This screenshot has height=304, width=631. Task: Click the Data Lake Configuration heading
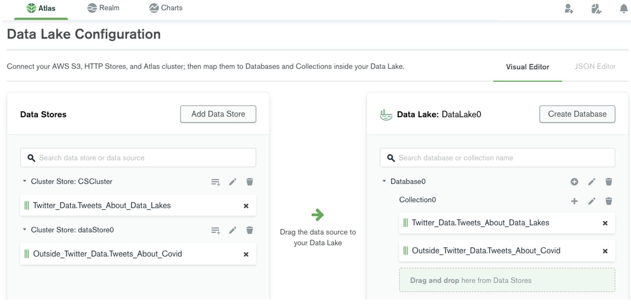click(84, 34)
